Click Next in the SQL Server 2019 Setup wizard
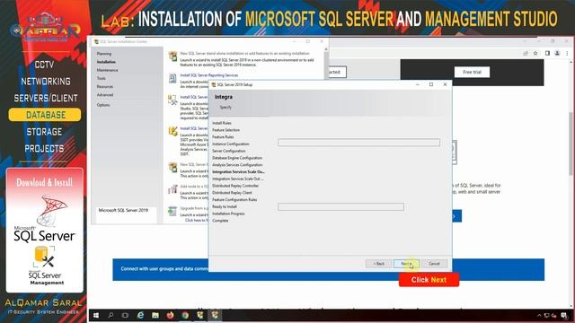Image resolution: width=575 pixels, height=323 pixels. (406, 264)
